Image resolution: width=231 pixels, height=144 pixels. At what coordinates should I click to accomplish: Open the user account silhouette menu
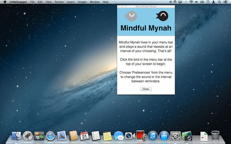[213, 2]
